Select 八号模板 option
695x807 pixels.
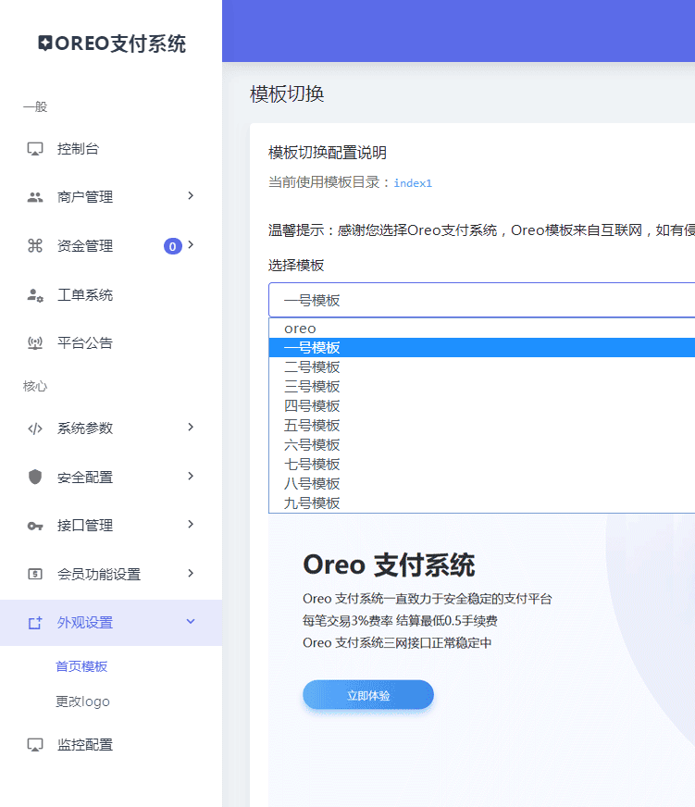(482, 484)
